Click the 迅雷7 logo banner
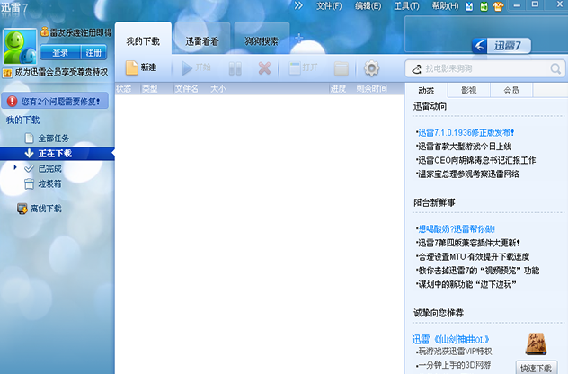 501,46
